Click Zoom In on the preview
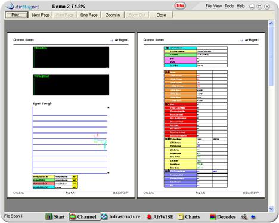This screenshot has height=223, width=279. point(113,15)
